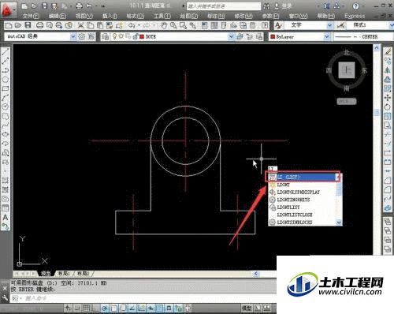Select the Move tool in modify toolbar
Image resolution: width=394 pixels, height=314 pixels.
(388, 98)
